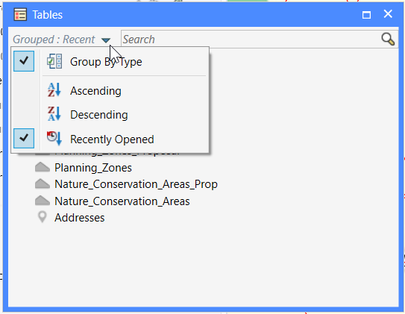Click the Addresses point layer icon
This screenshot has width=405, height=314.
pyautogui.click(x=43, y=217)
